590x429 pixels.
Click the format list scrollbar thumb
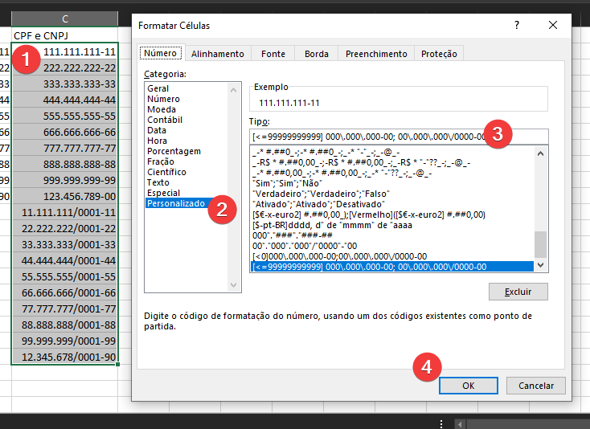pyautogui.click(x=541, y=244)
